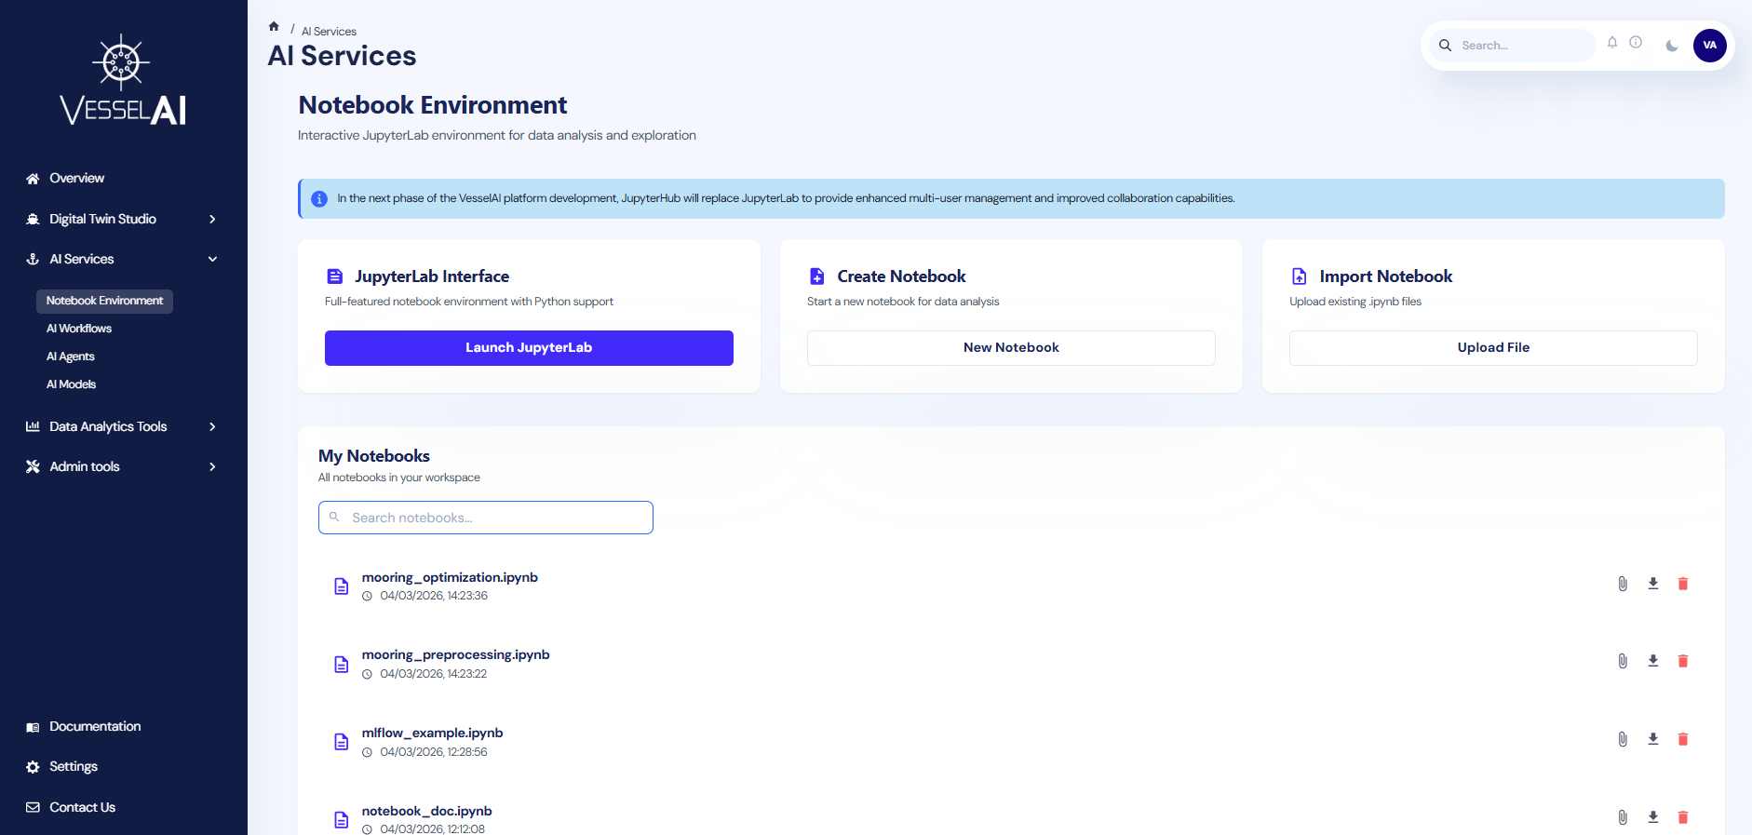The height and width of the screenshot is (835, 1752).
Task: Click the info circle icon in header
Action: [x=1636, y=43]
